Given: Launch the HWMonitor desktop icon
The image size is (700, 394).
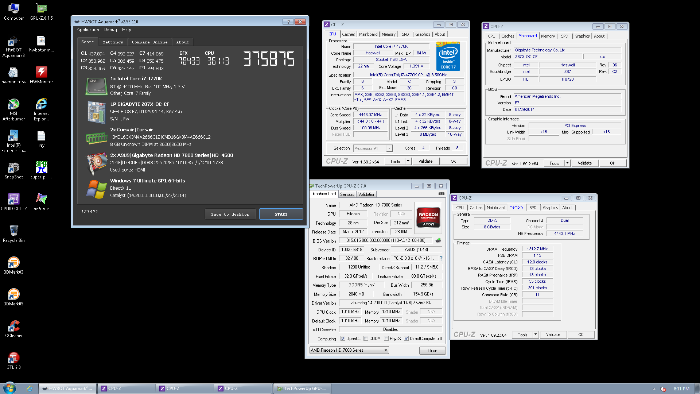Looking at the screenshot, I should tap(42, 76).
